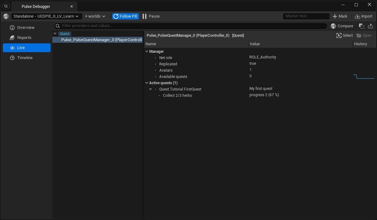Open the Import capture button
The width and height of the screenshot is (377, 220).
pos(363,16)
